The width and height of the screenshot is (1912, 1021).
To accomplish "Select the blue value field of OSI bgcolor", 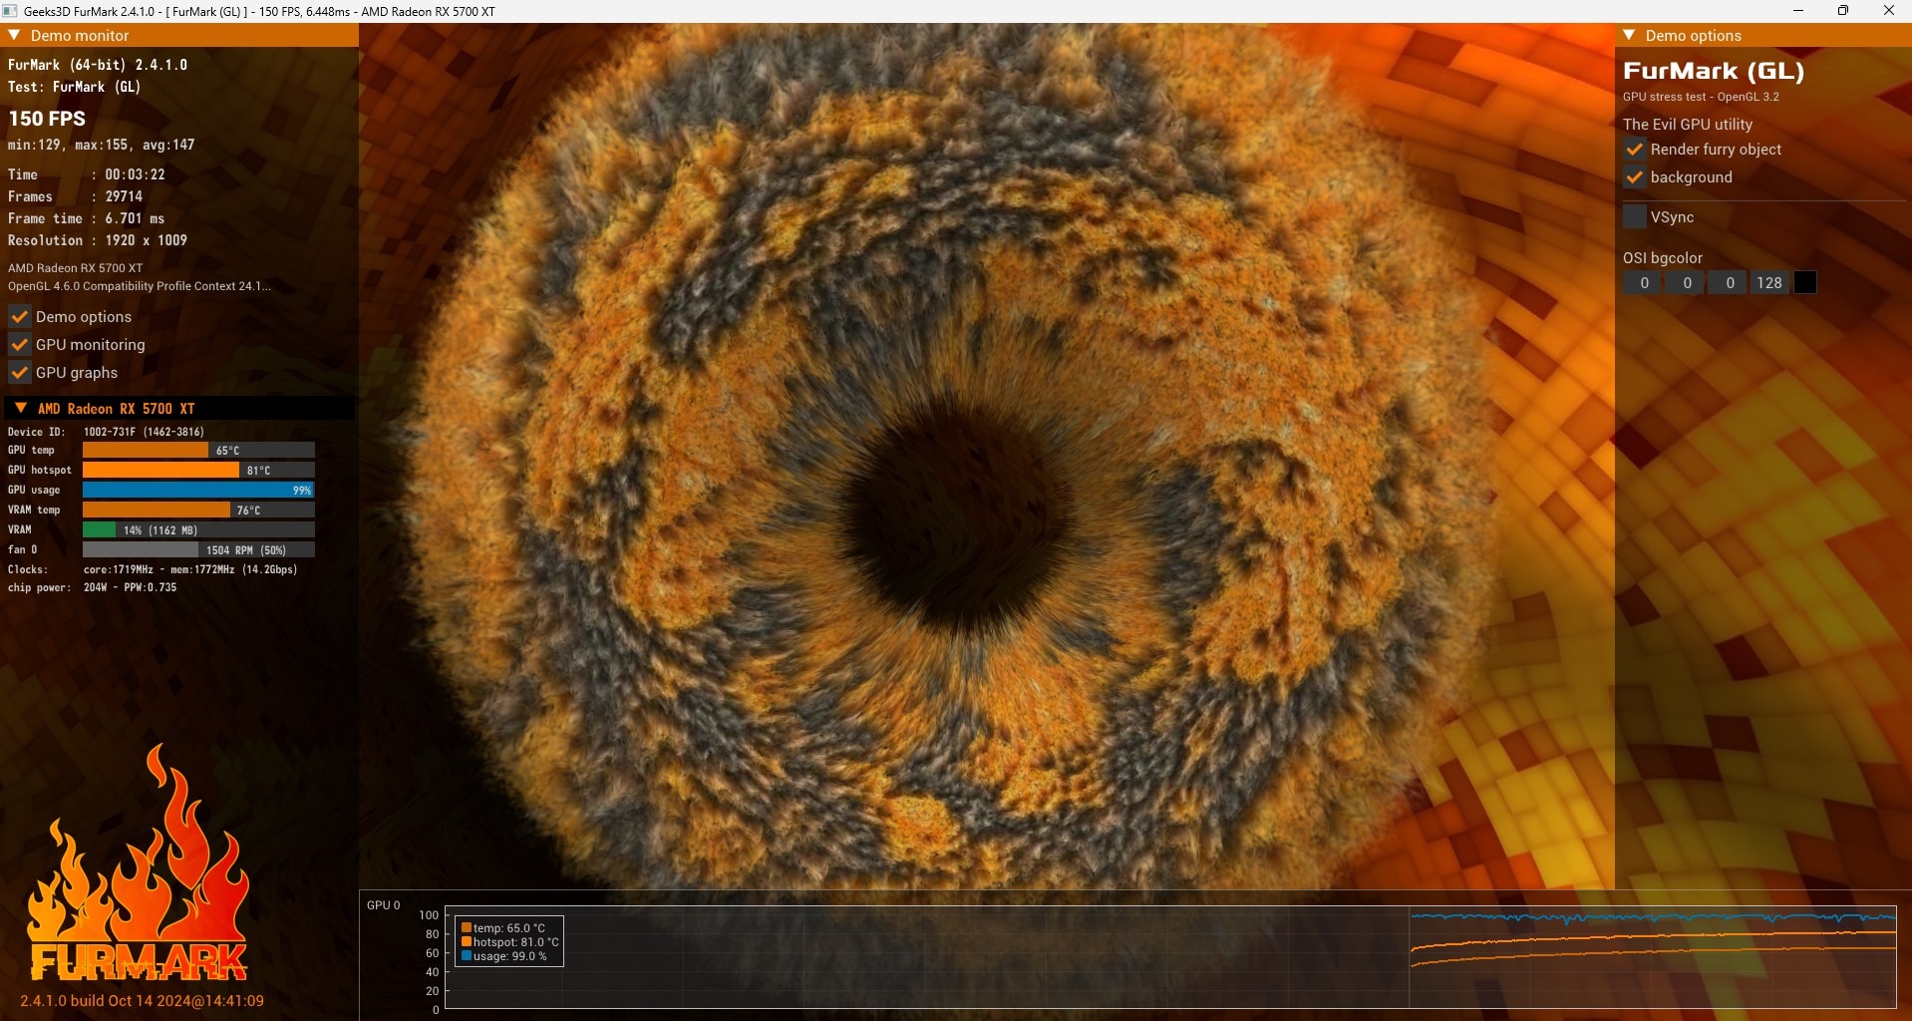I will coord(1730,283).
